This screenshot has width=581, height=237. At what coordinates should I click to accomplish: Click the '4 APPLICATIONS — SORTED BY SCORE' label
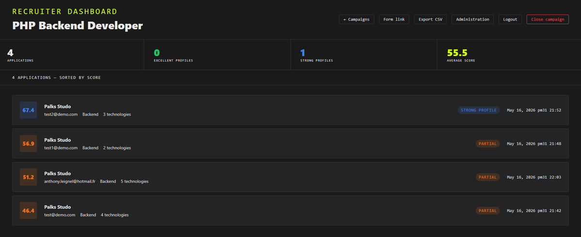coord(56,78)
